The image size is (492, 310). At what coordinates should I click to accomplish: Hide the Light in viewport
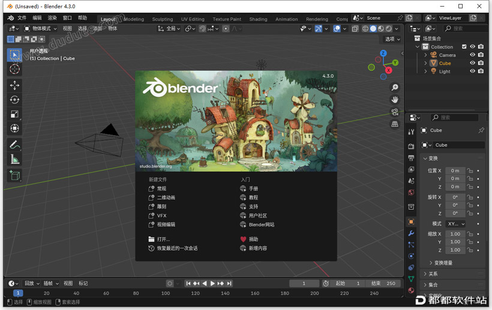[x=472, y=71]
